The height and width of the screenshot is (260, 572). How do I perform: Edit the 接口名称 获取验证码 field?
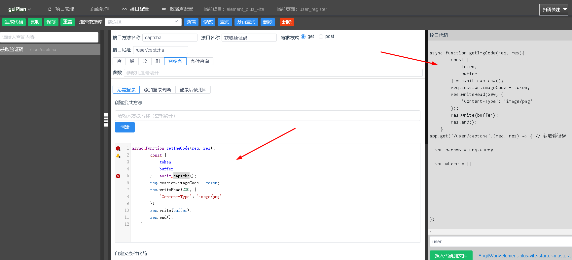coord(249,38)
